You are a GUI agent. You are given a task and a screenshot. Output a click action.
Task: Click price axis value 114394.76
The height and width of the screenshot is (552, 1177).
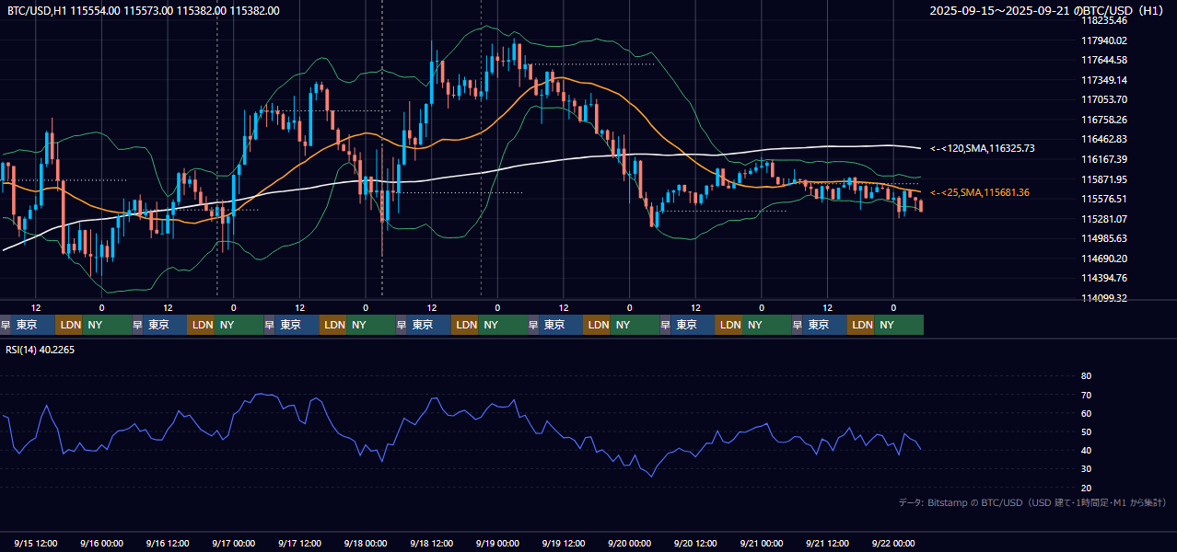1105,278
